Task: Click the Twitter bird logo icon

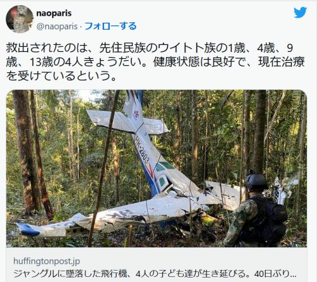Action: pyautogui.click(x=300, y=12)
